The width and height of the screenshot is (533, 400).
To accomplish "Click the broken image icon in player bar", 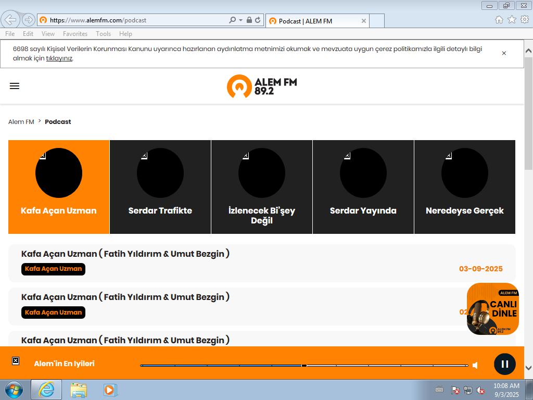I will (x=16, y=361).
